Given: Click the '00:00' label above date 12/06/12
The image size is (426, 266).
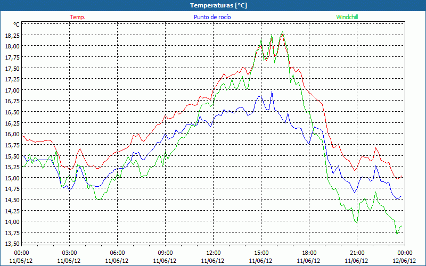Looking at the screenshot, I should (x=405, y=253).
